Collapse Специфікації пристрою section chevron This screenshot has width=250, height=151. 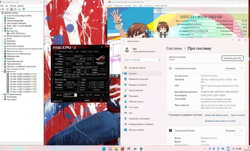click(x=242, y=68)
